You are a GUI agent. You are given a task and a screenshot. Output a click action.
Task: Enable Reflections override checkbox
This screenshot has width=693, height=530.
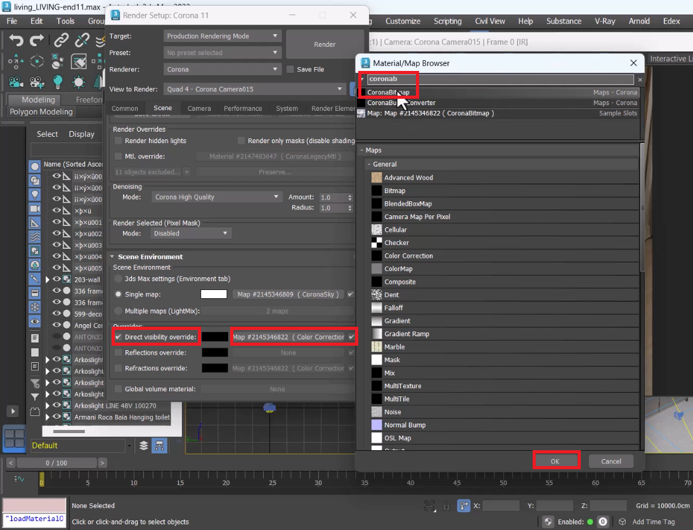[x=118, y=353]
